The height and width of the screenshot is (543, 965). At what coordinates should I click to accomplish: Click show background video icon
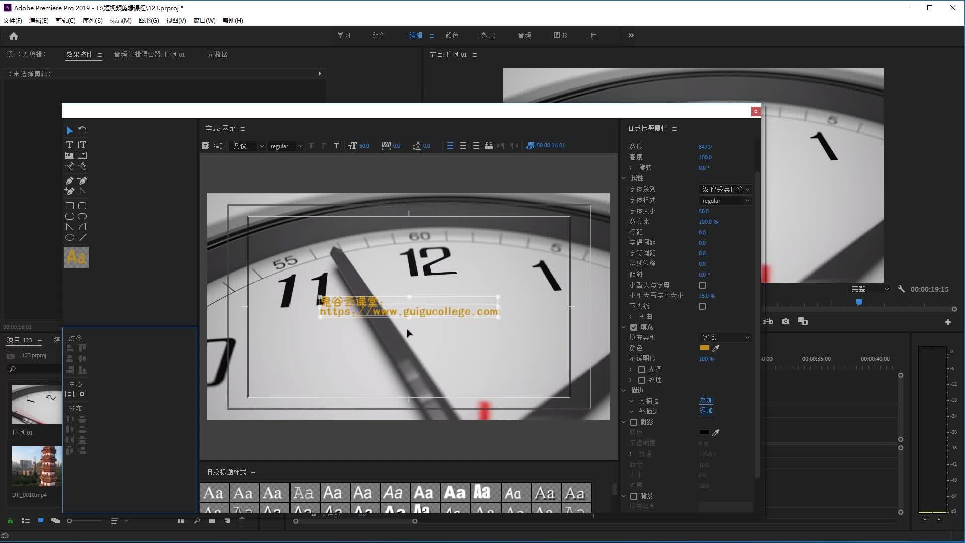tap(530, 146)
